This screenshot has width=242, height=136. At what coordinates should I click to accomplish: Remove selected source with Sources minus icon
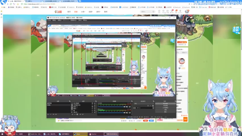point(75,115)
